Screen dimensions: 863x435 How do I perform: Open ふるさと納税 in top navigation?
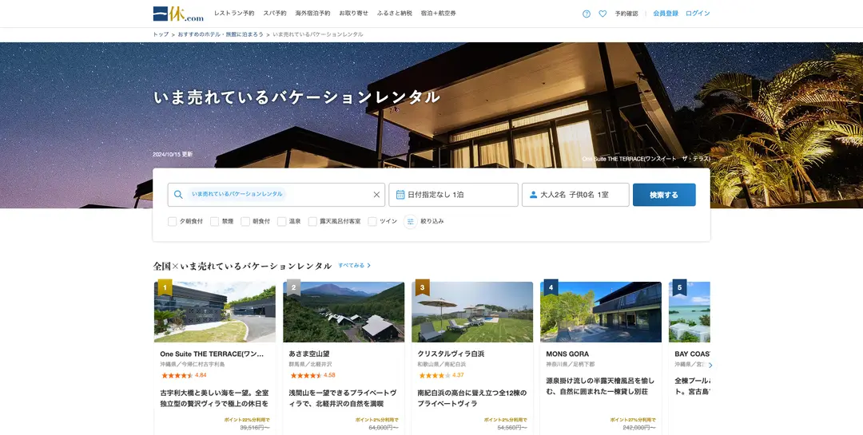point(395,14)
